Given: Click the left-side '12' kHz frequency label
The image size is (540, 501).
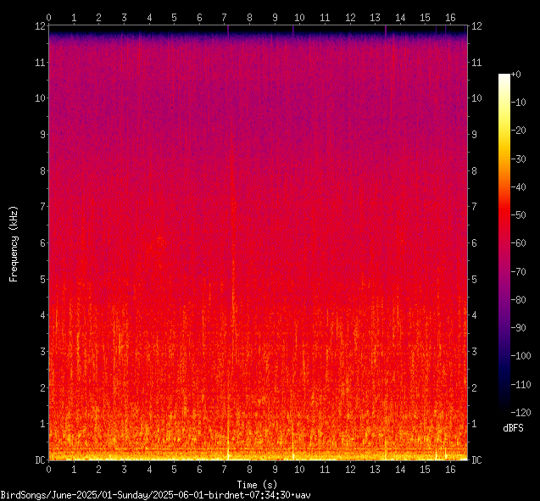Looking at the screenshot, I should [x=41, y=25].
